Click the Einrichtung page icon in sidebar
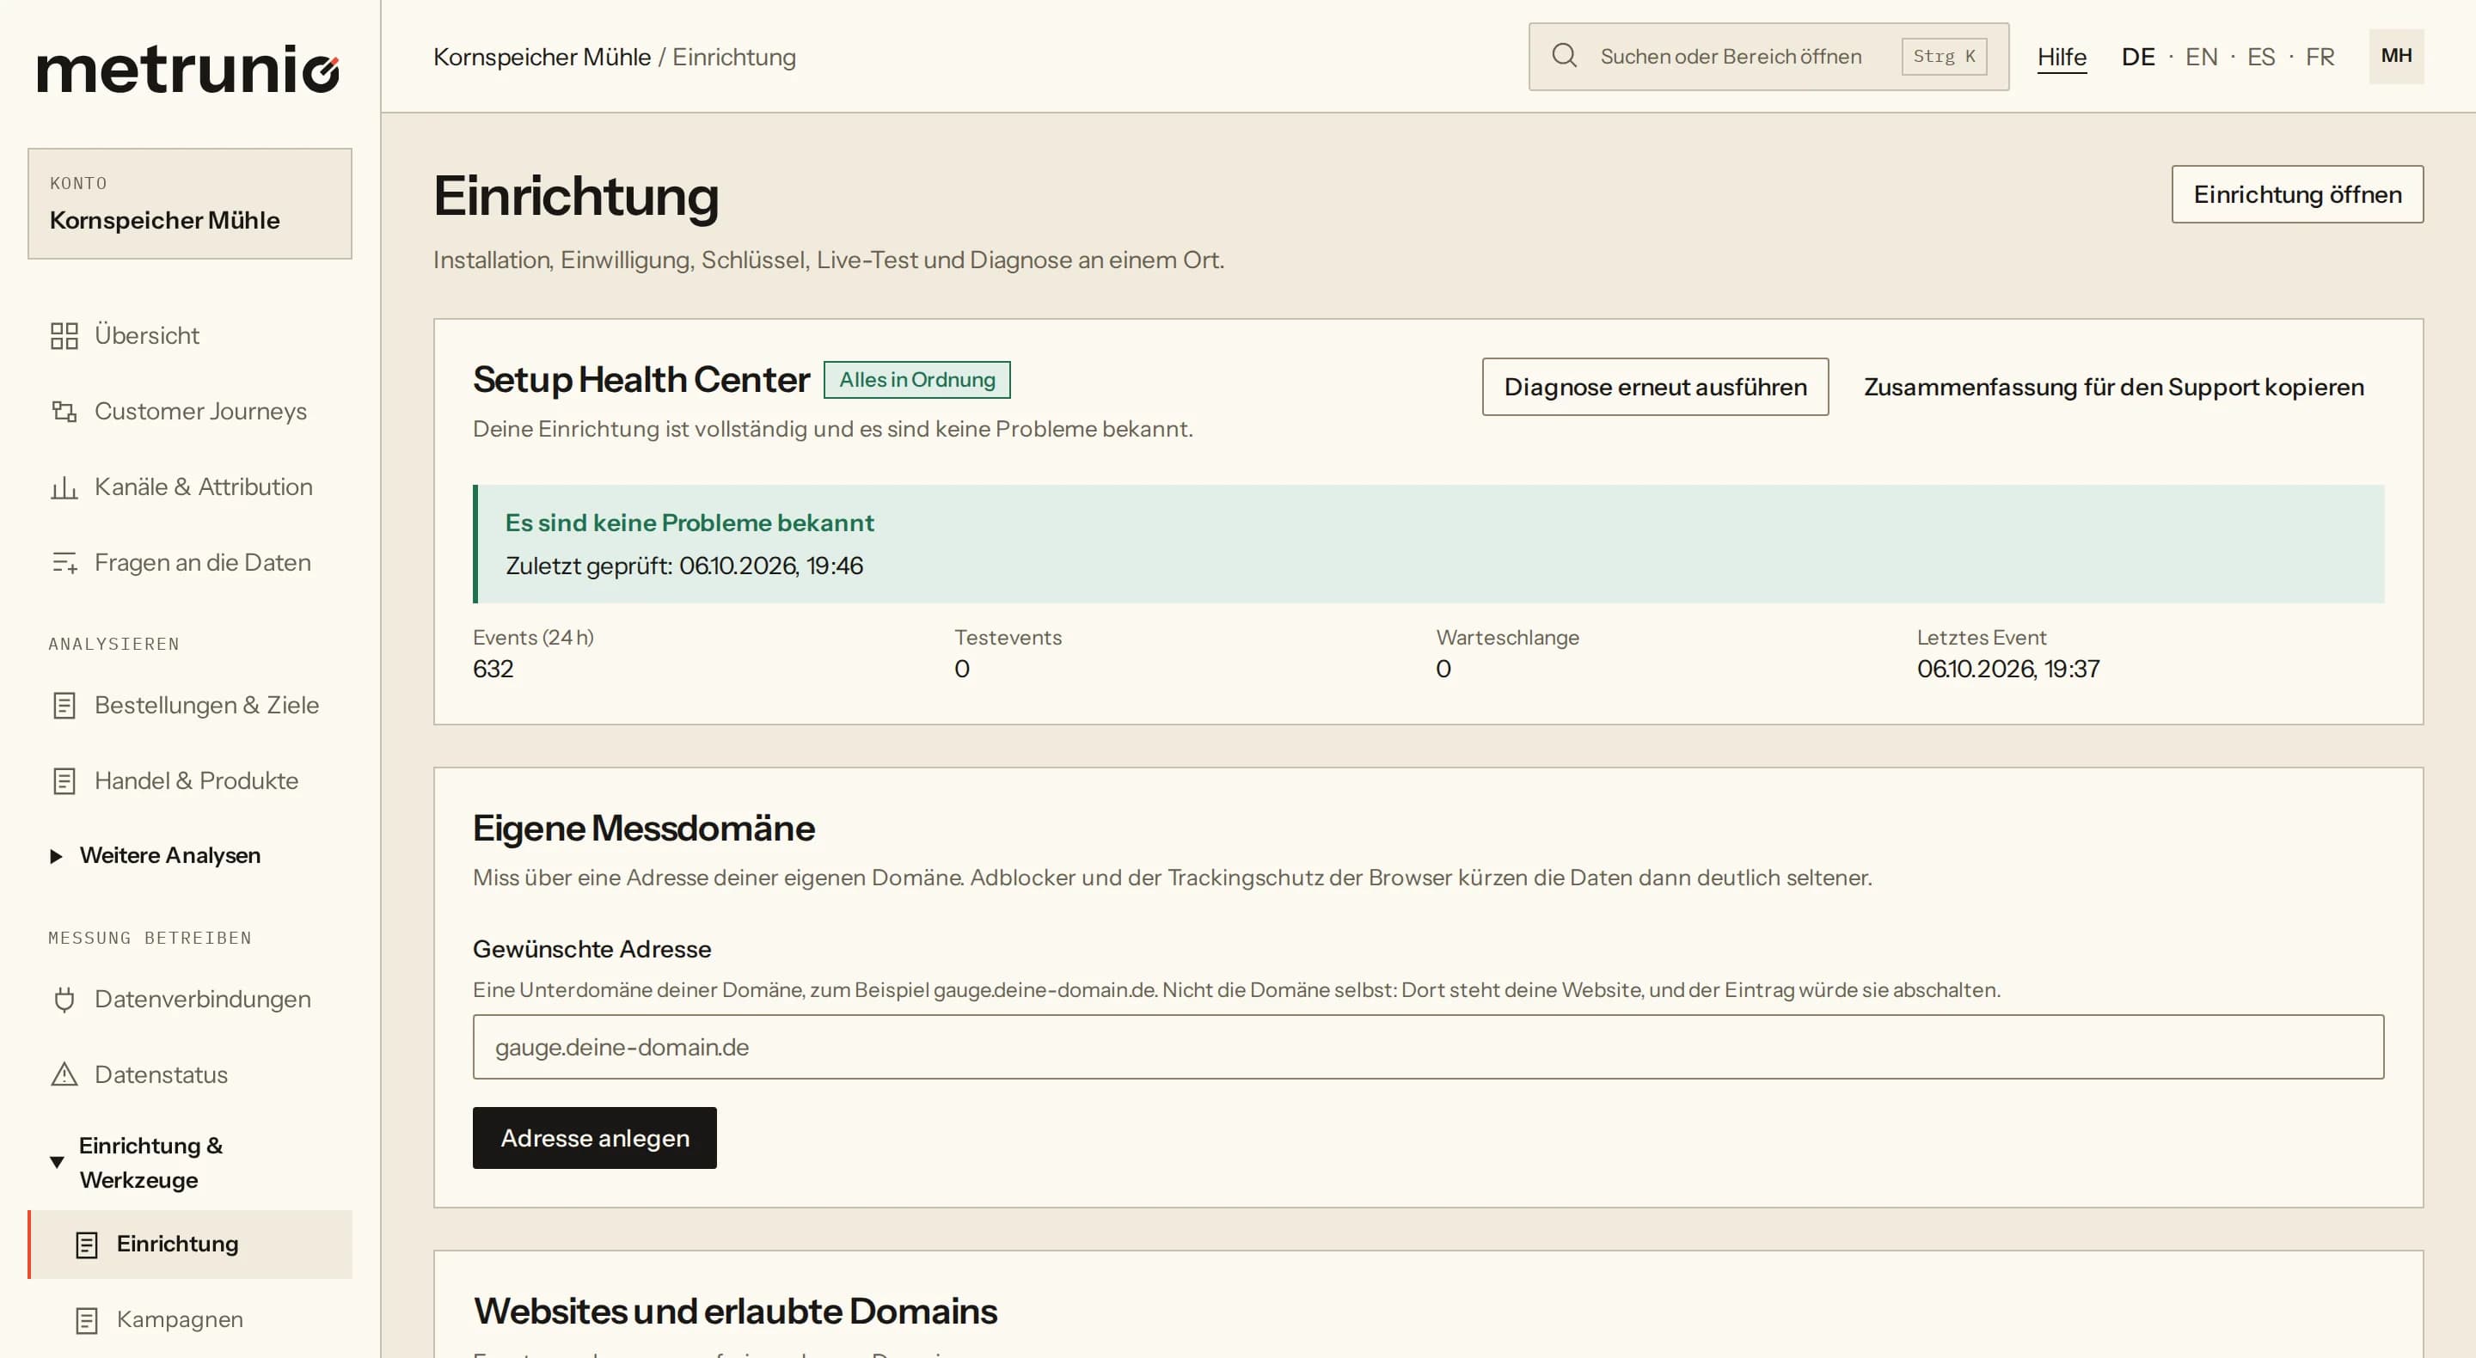2476x1358 pixels. click(x=87, y=1245)
